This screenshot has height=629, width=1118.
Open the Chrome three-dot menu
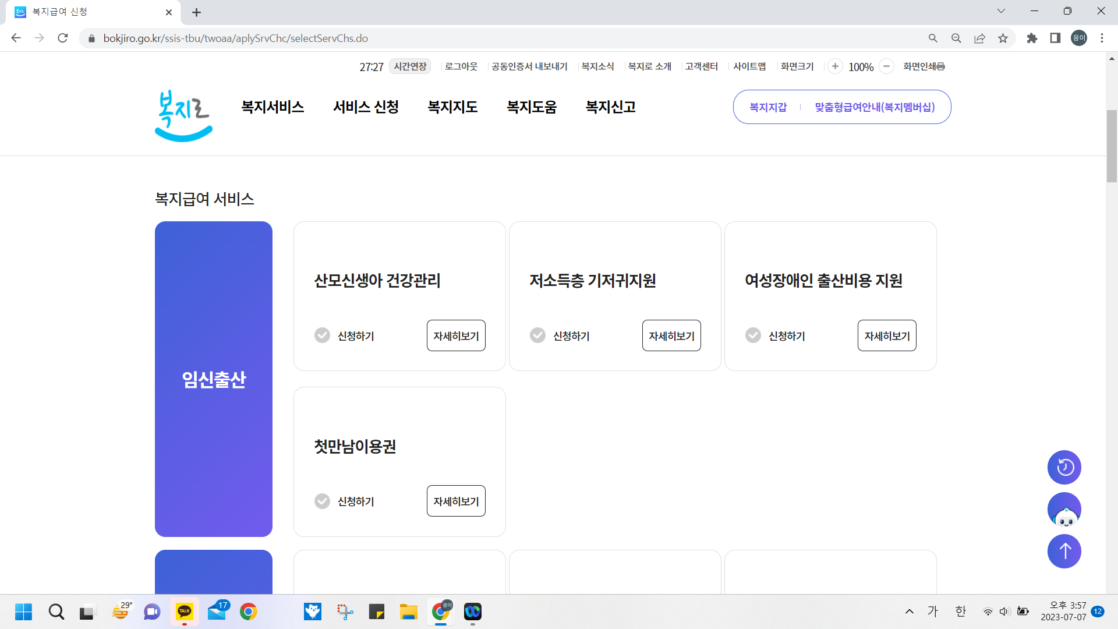1102,38
